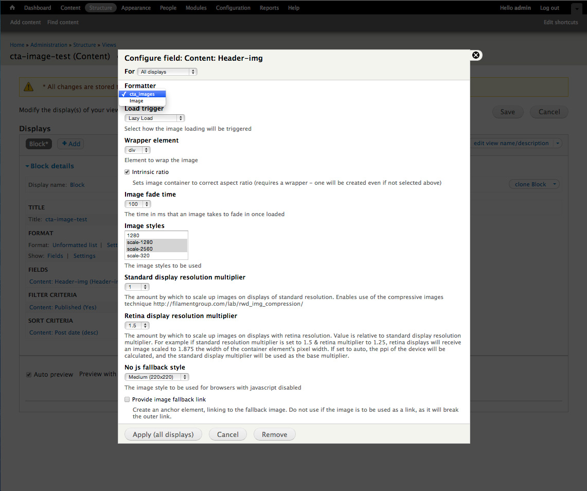Click the Add display button
This screenshot has height=491, width=587.
coord(70,144)
